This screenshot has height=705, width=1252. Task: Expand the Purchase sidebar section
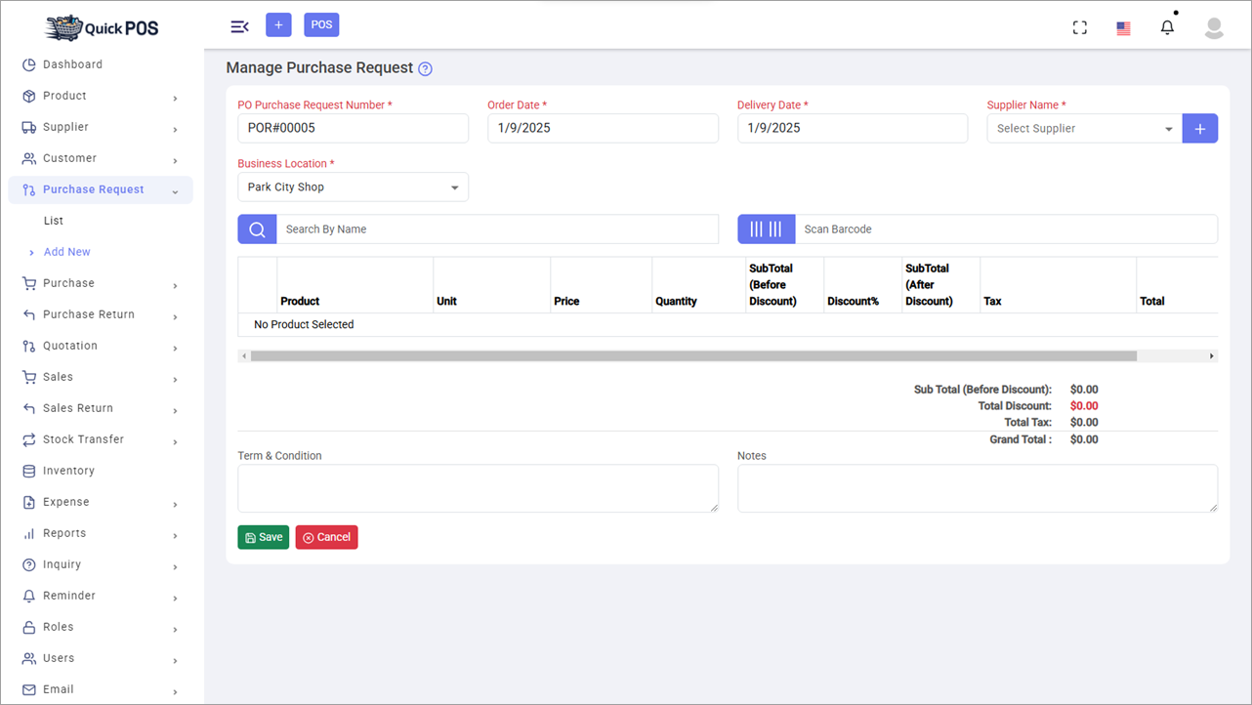coord(68,282)
